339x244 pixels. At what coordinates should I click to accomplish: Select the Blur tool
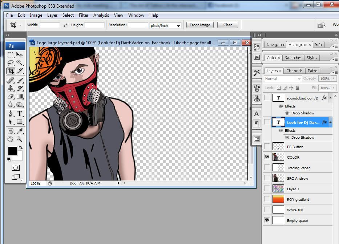click(11, 104)
